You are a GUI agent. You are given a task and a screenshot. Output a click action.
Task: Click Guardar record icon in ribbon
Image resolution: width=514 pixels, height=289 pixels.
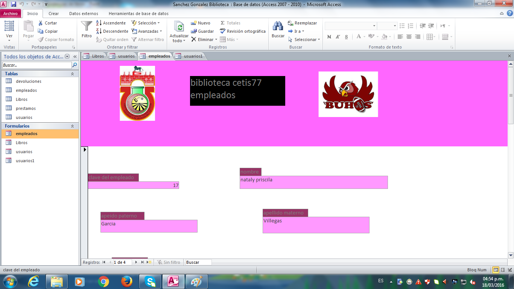pyautogui.click(x=194, y=31)
